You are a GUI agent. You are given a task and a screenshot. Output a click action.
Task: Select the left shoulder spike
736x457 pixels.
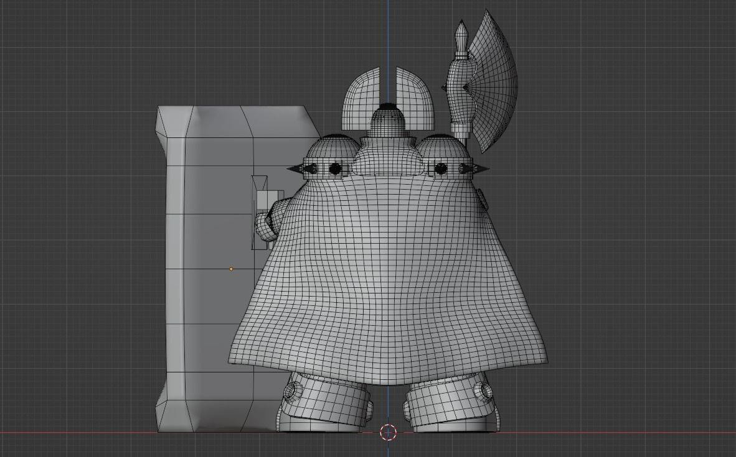(296, 169)
